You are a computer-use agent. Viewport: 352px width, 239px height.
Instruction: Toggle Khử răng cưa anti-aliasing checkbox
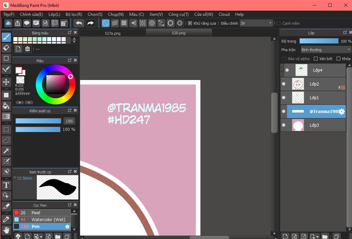click(190, 23)
